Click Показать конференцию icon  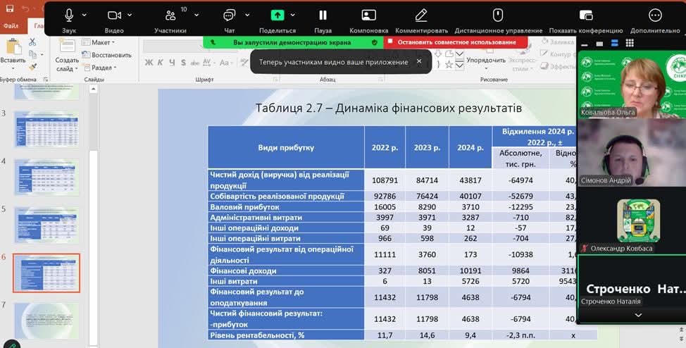pos(585,15)
